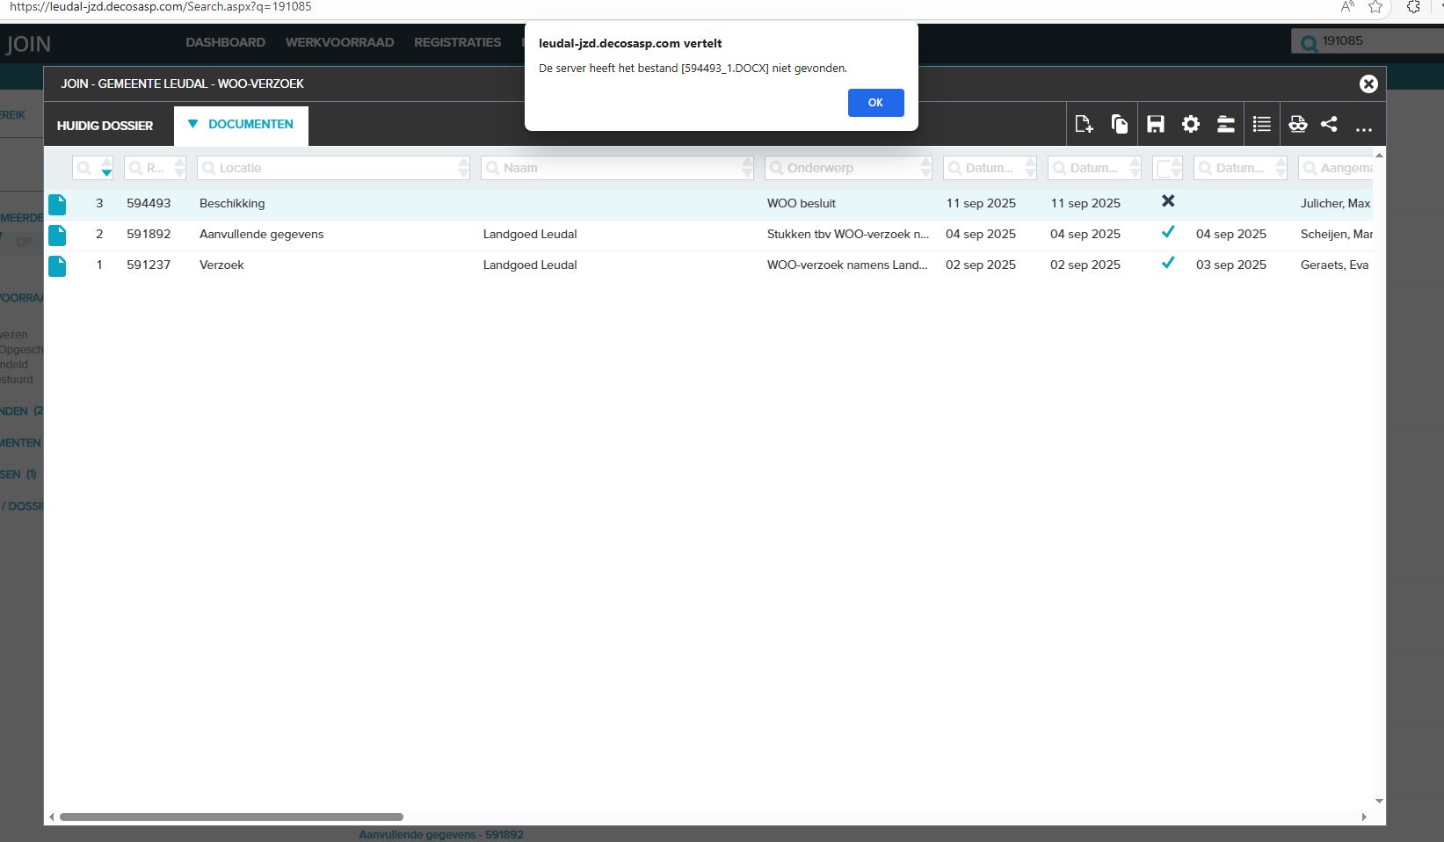Click the copy documents icon
The width and height of the screenshot is (1444, 842).
tap(1119, 125)
